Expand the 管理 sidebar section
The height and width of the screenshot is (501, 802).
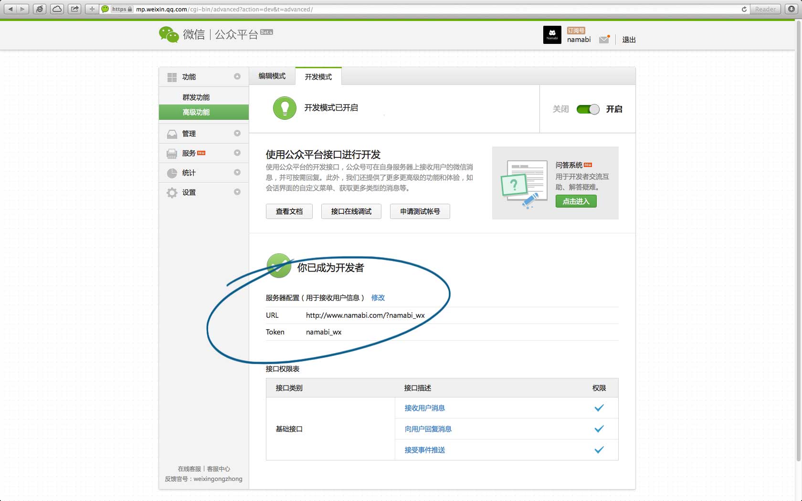(237, 133)
